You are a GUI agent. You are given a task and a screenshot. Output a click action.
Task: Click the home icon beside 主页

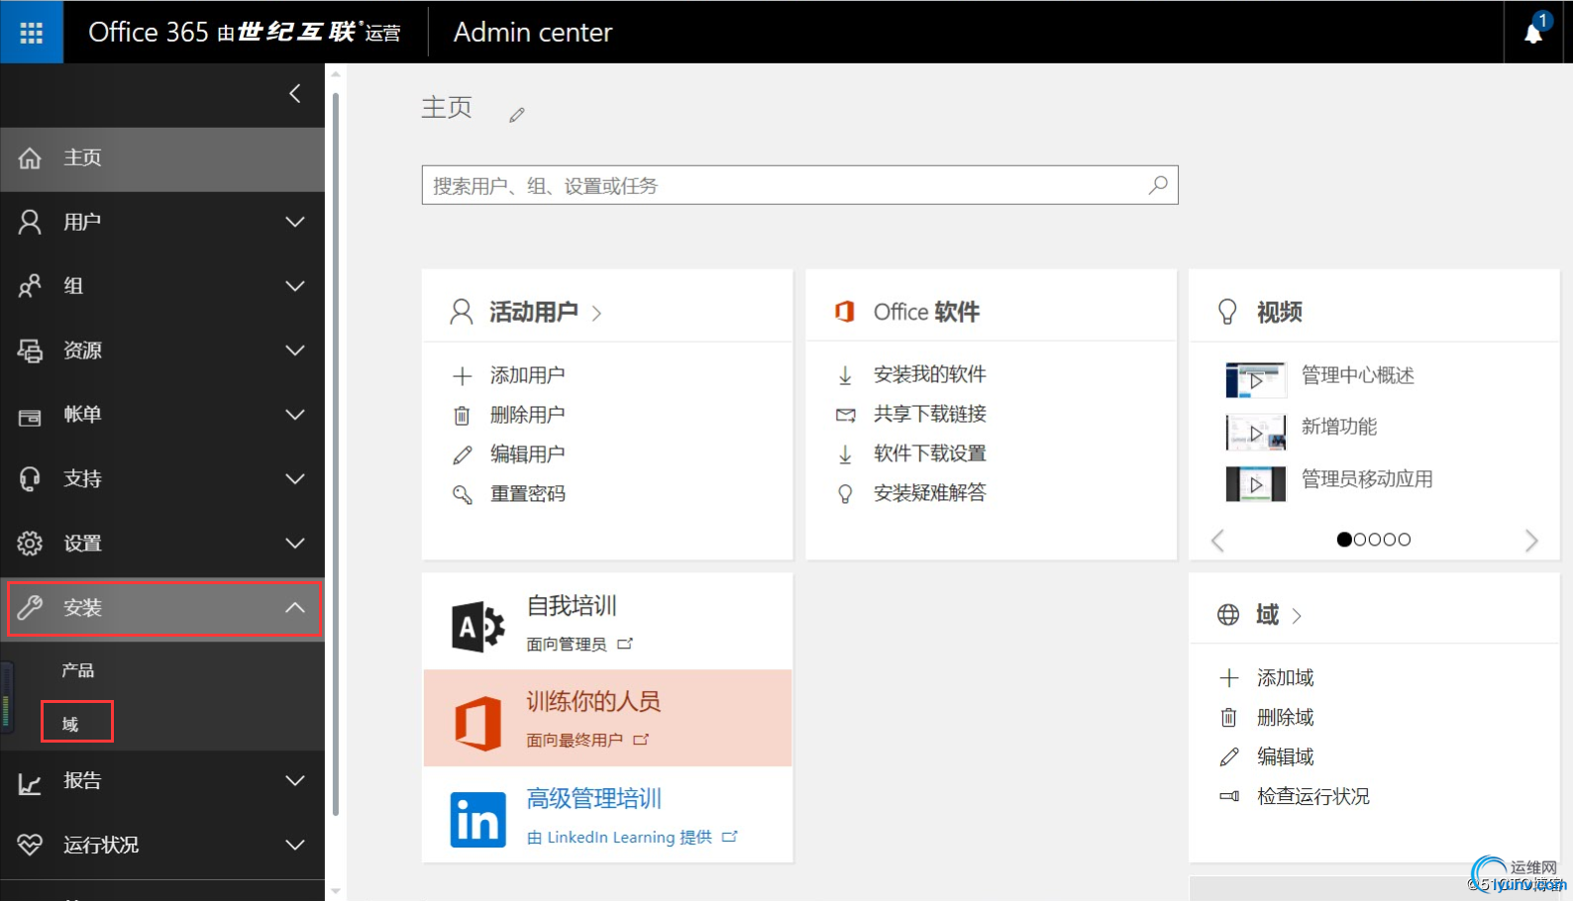pos(30,157)
